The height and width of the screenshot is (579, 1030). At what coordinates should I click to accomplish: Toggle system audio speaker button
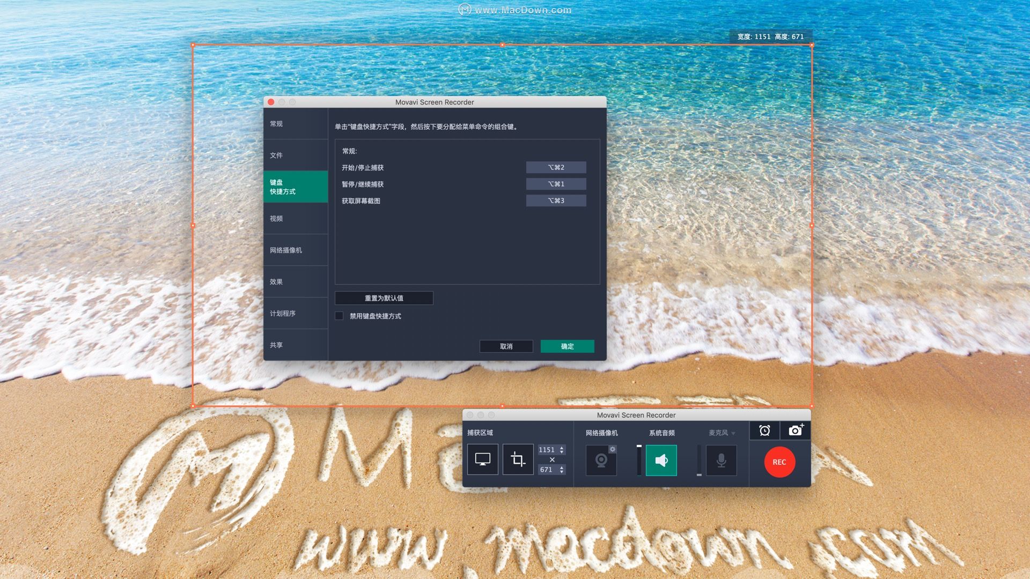661,460
